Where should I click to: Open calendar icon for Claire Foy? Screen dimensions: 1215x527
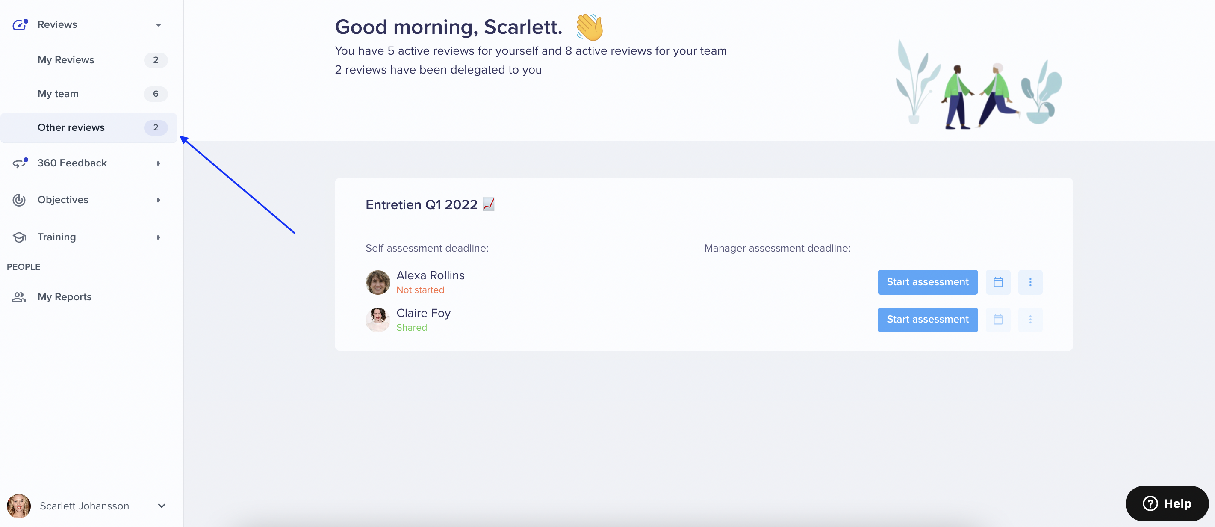pos(998,320)
